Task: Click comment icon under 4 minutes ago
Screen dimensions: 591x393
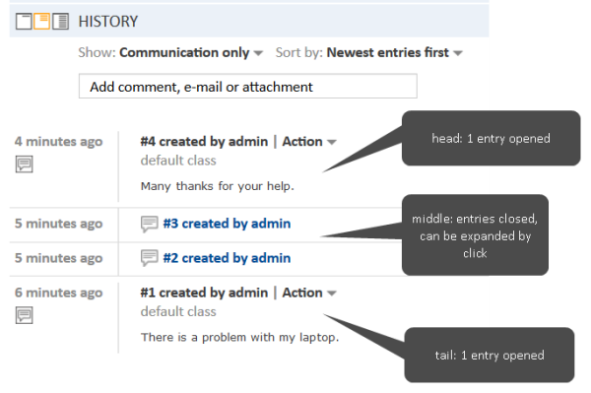Action: (x=24, y=164)
